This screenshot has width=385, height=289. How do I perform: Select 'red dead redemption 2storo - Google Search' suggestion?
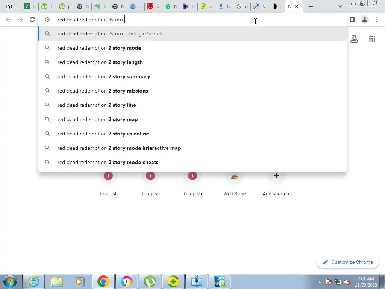[x=192, y=33]
